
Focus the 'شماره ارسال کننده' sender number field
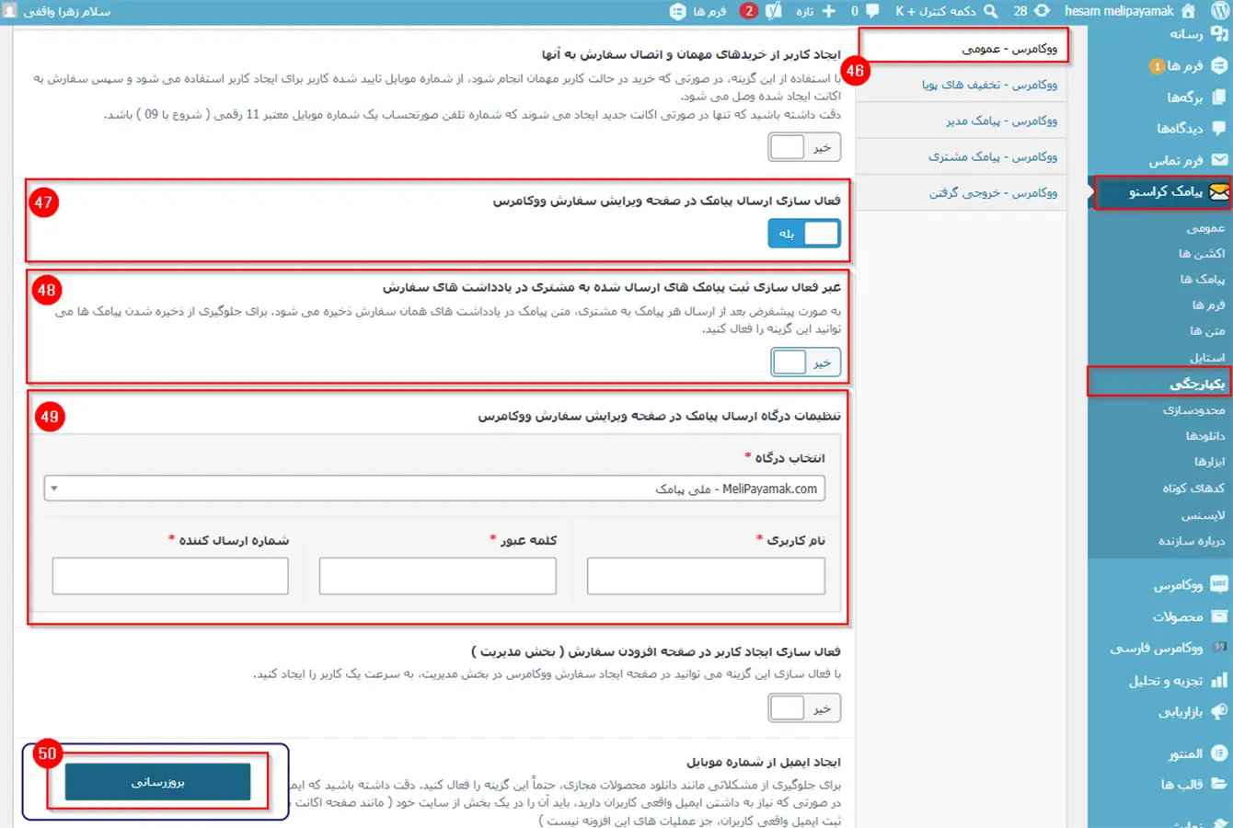pos(170,577)
